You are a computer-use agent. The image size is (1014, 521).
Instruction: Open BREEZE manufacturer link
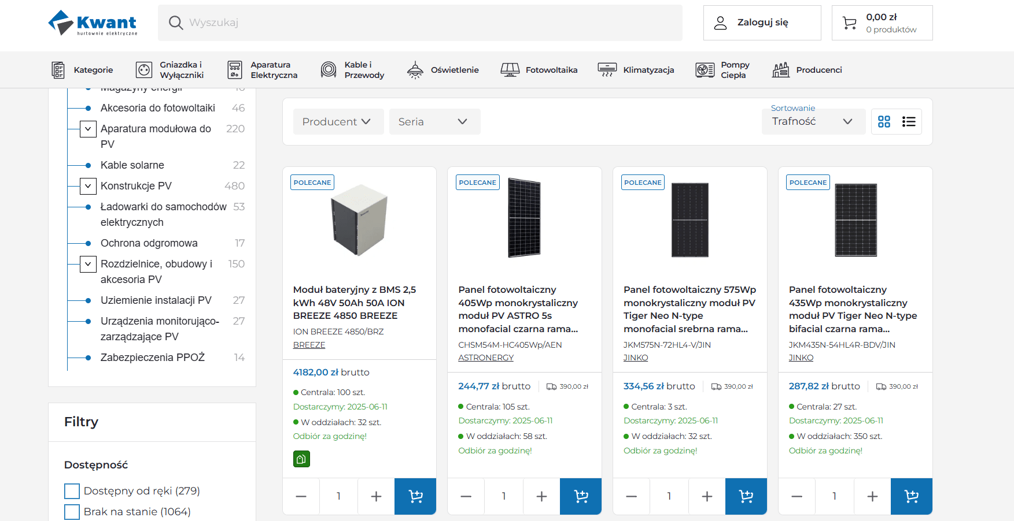tap(309, 345)
